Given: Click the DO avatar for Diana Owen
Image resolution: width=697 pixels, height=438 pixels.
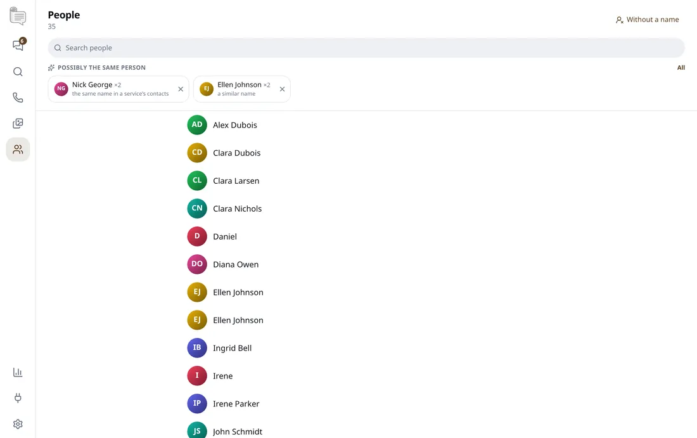Looking at the screenshot, I should pyautogui.click(x=197, y=264).
